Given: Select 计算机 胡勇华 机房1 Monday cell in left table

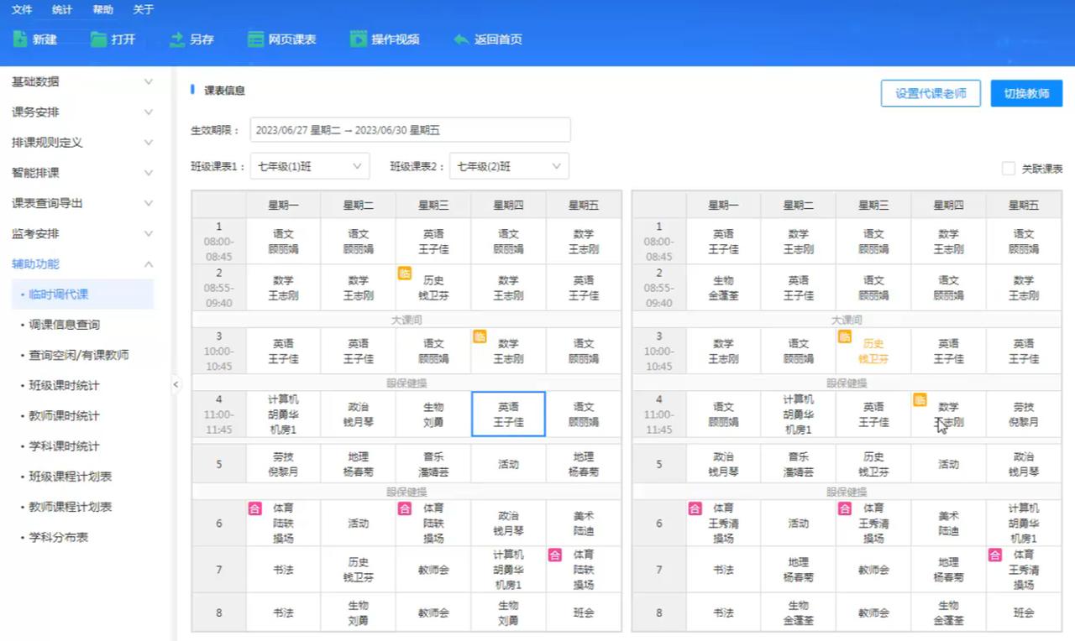Looking at the screenshot, I should coord(283,414).
